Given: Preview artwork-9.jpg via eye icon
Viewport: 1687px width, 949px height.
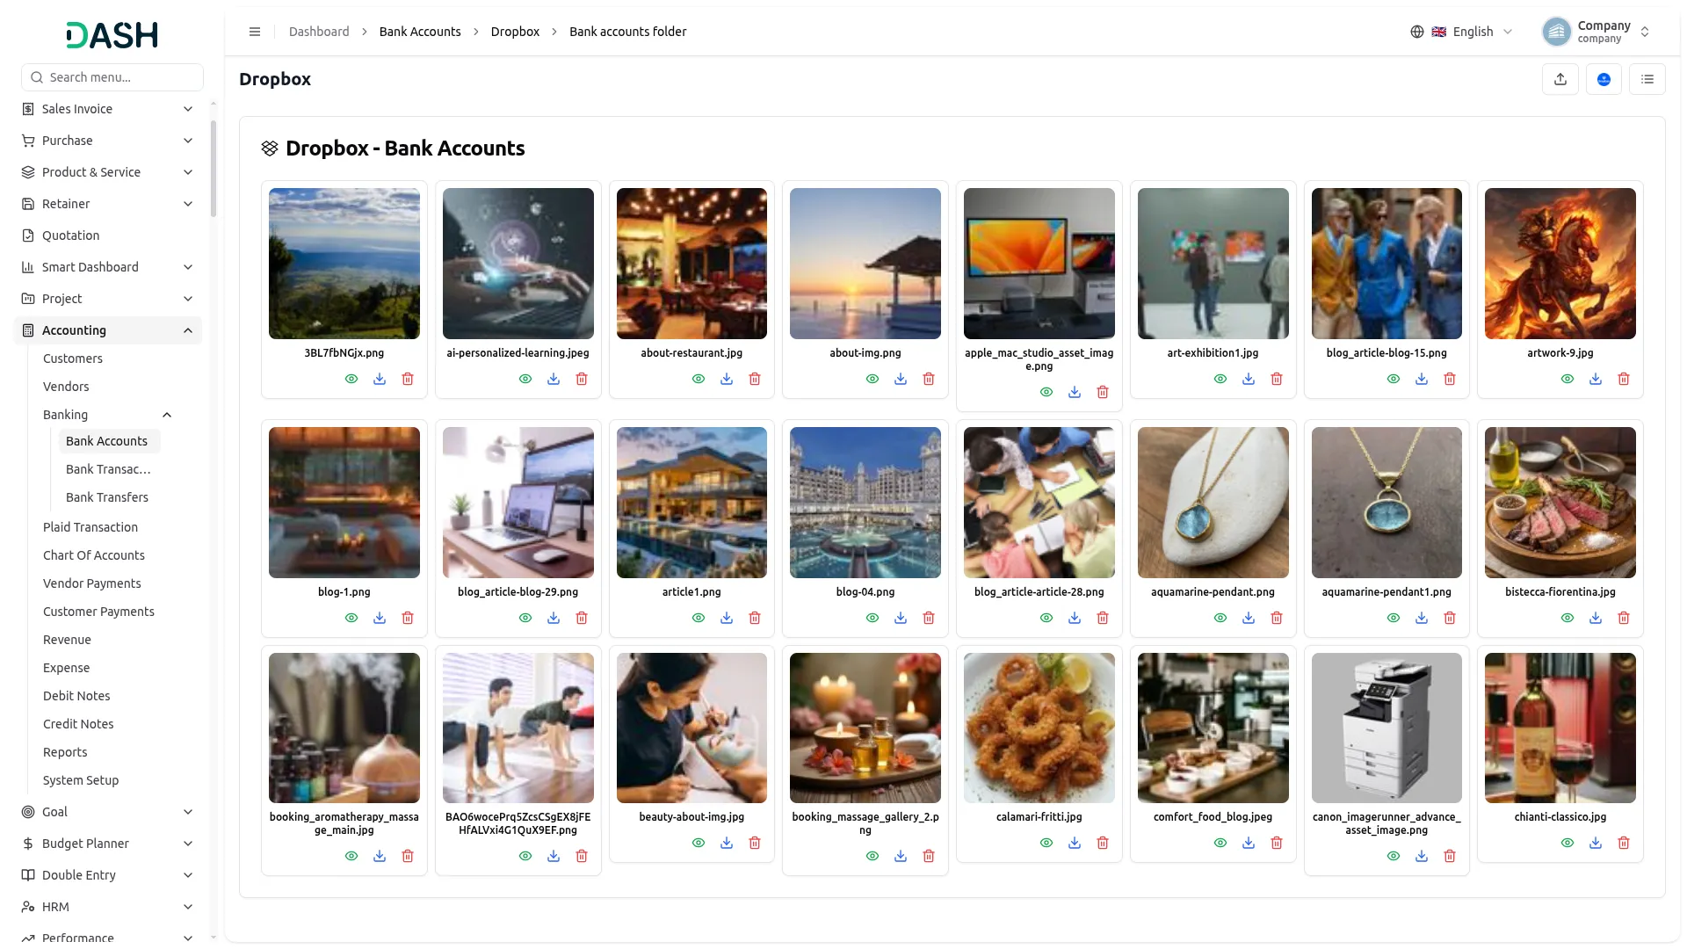Looking at the screenshot, I should (1568, 379).
